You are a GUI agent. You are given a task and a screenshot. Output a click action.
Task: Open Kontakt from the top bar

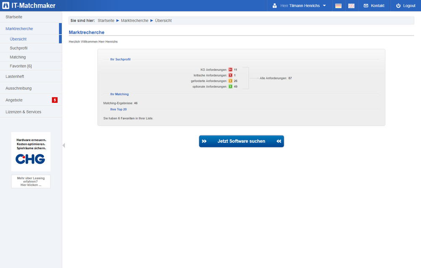coord(373,6)
